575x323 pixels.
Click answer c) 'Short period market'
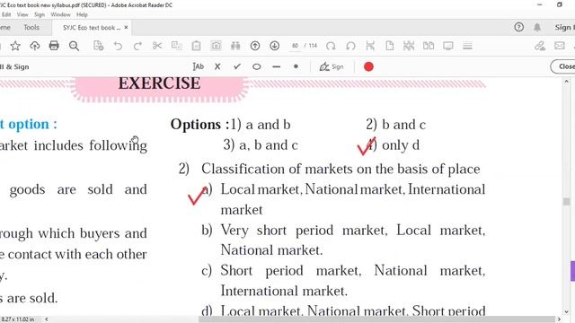click(x=343, y=281)
